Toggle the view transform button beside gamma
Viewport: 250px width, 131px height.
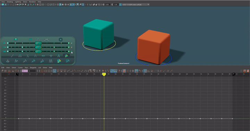point(120,4)
